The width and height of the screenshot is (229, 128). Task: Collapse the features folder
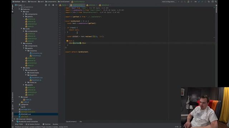[x=19, y=9]
